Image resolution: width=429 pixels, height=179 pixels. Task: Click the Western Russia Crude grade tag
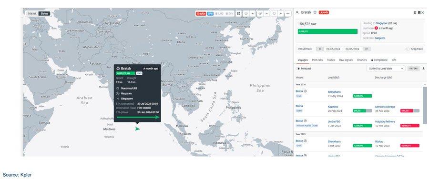307,125
